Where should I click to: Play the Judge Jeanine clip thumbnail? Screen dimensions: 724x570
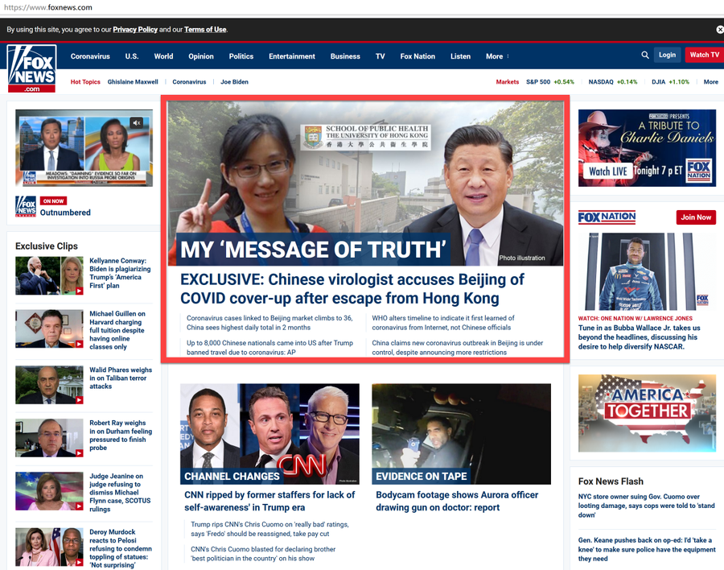pos(49,491)
